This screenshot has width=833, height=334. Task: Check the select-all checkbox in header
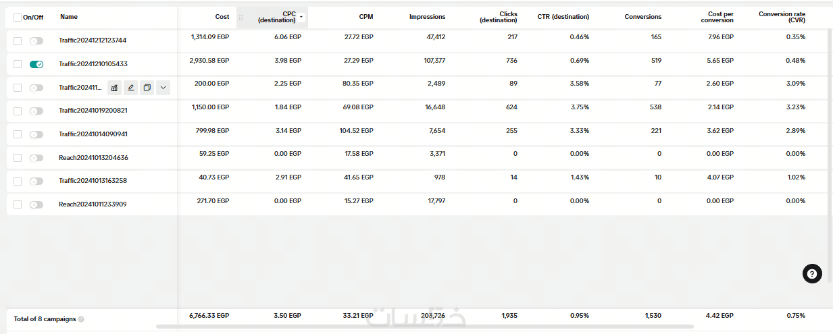point(18,18)
